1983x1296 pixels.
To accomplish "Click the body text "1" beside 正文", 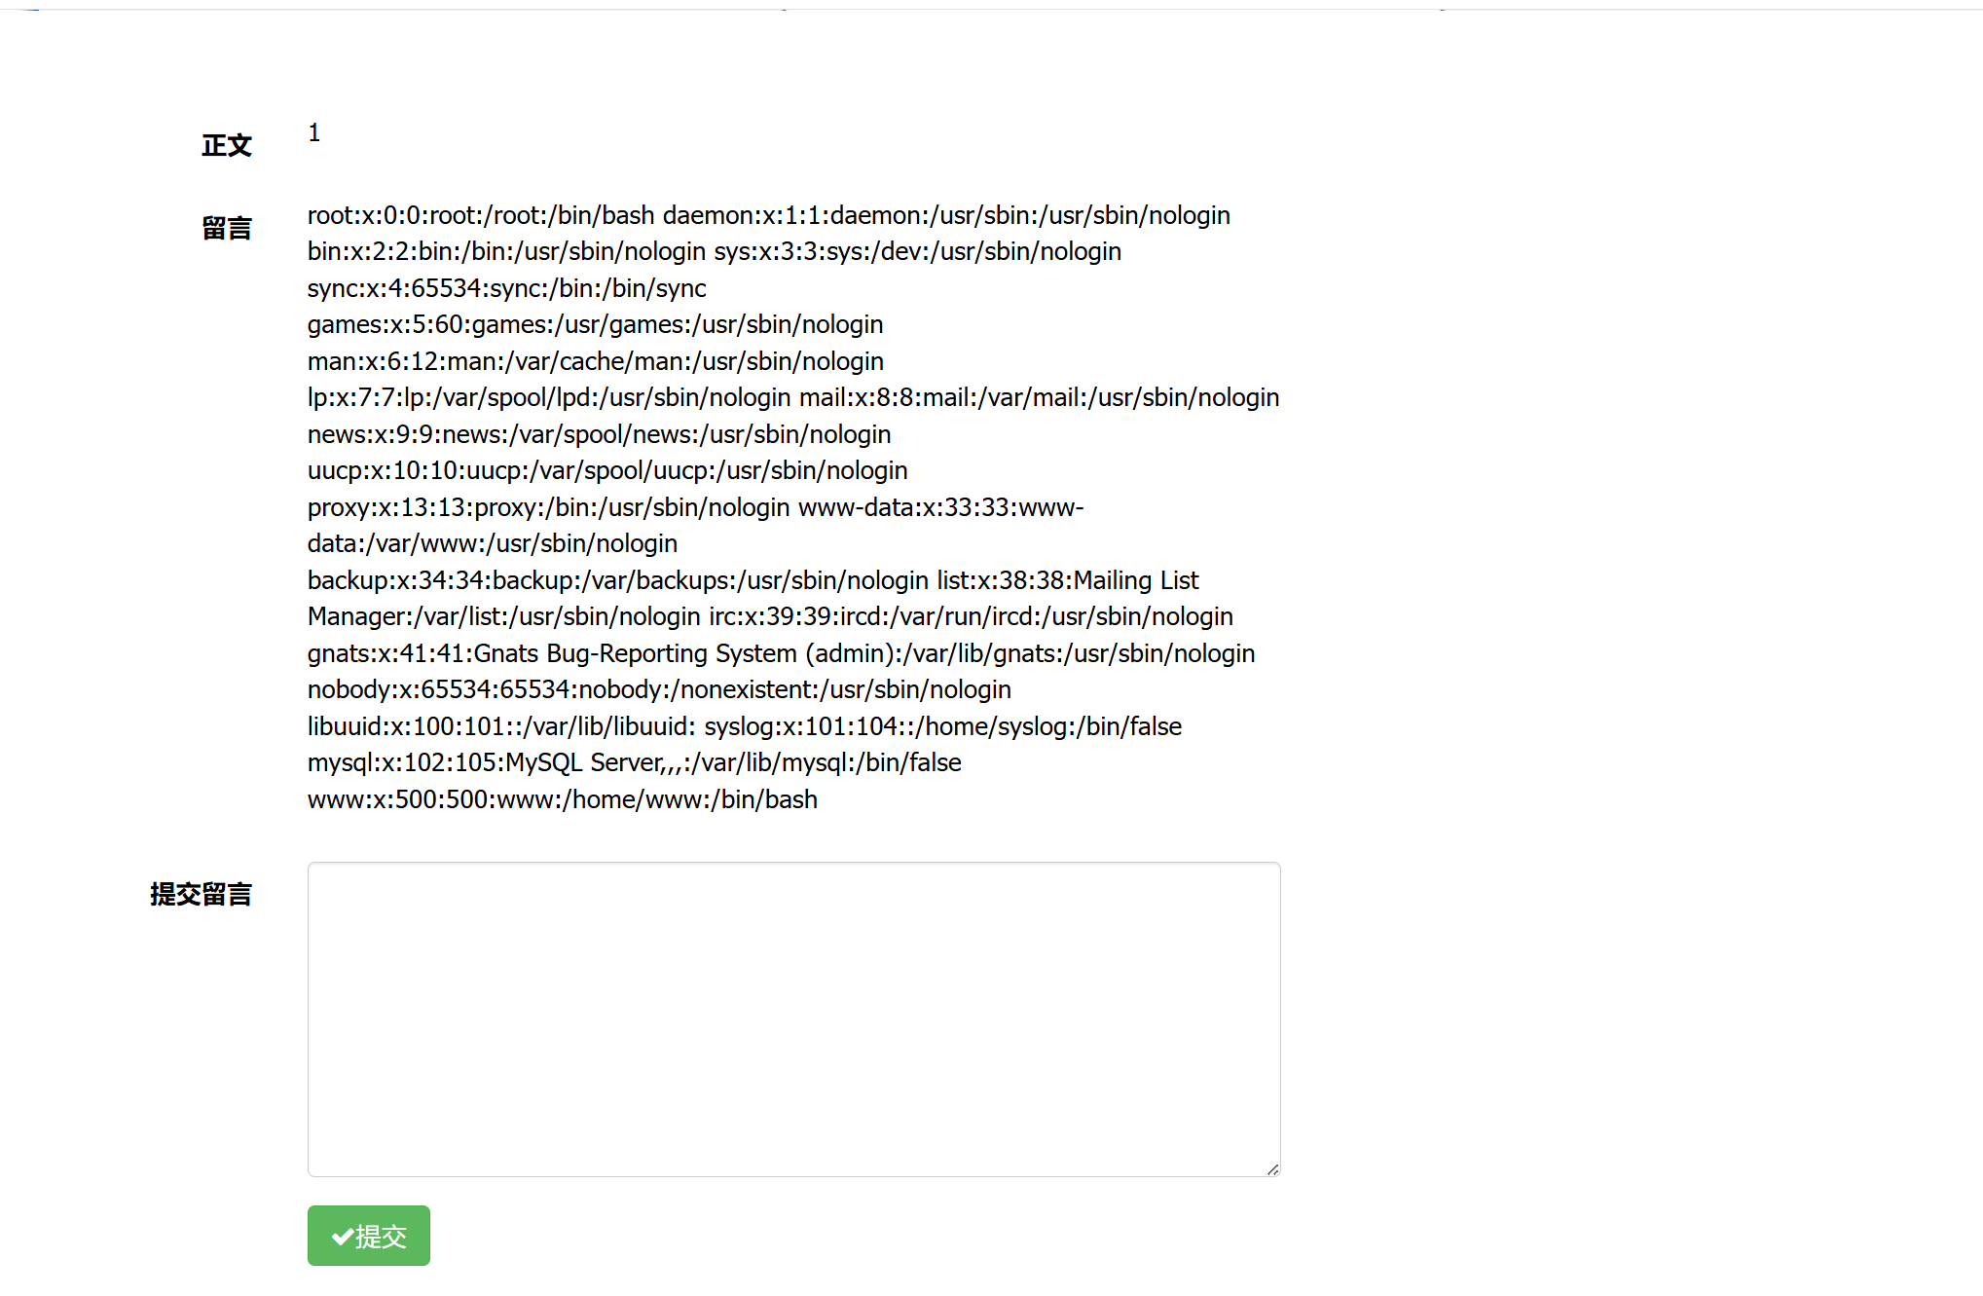I will 314,132.
